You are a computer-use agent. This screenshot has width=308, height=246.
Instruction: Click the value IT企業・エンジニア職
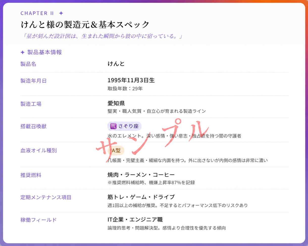pyautogui.click(x=135, y=220)
